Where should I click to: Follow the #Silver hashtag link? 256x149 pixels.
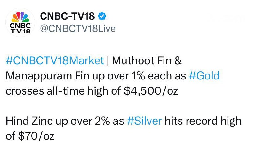tap(145, 121)
